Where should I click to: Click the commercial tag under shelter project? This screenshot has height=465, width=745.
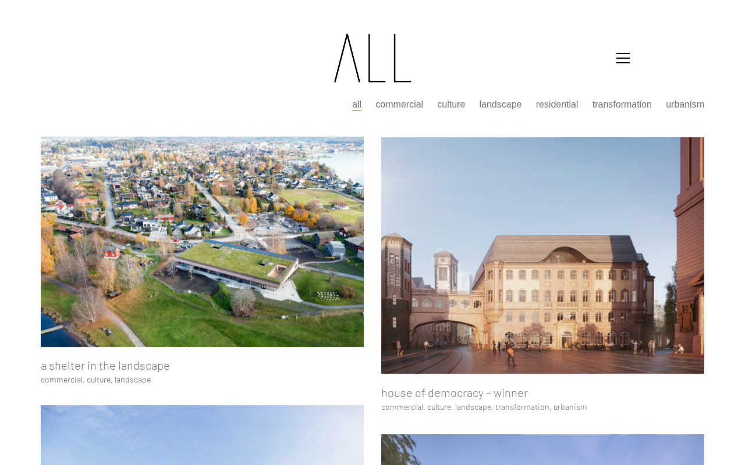[x=62, y=380]
